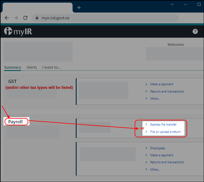The image size is (204, 182).
Task: Open Payroll Returns and transactions link
Action: tap(167, 162)
